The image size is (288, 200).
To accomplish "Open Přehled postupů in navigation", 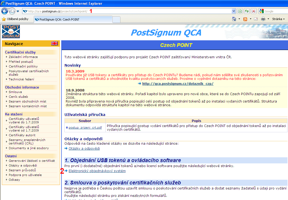I will (21, 62).
